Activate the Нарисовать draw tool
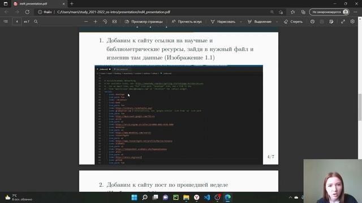The height and width of the screenshot is (203, 362). tap(223, 21)
